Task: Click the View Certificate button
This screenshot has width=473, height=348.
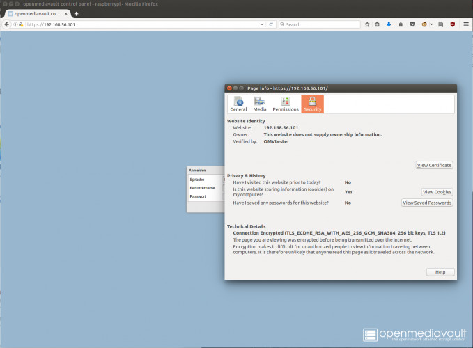Action: pyautogui.click(x=434, y=165)
